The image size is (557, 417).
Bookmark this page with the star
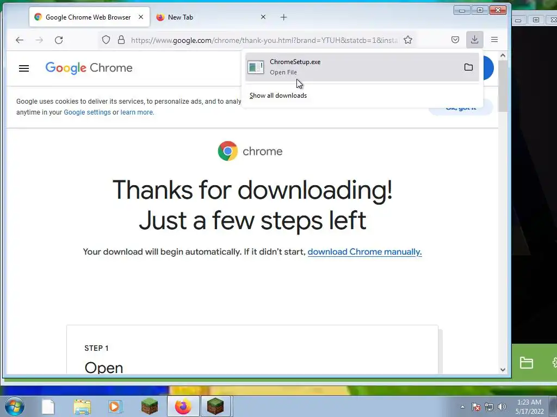click(x=408, y=40)
